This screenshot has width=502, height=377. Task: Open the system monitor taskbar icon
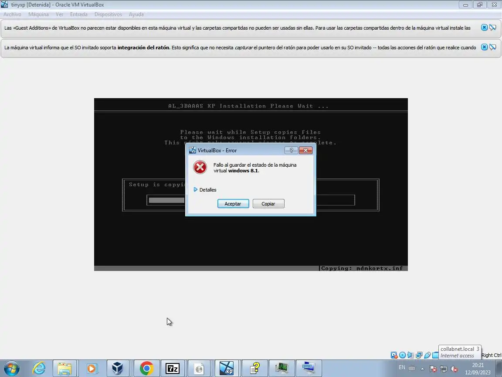[x=282, y=368]
